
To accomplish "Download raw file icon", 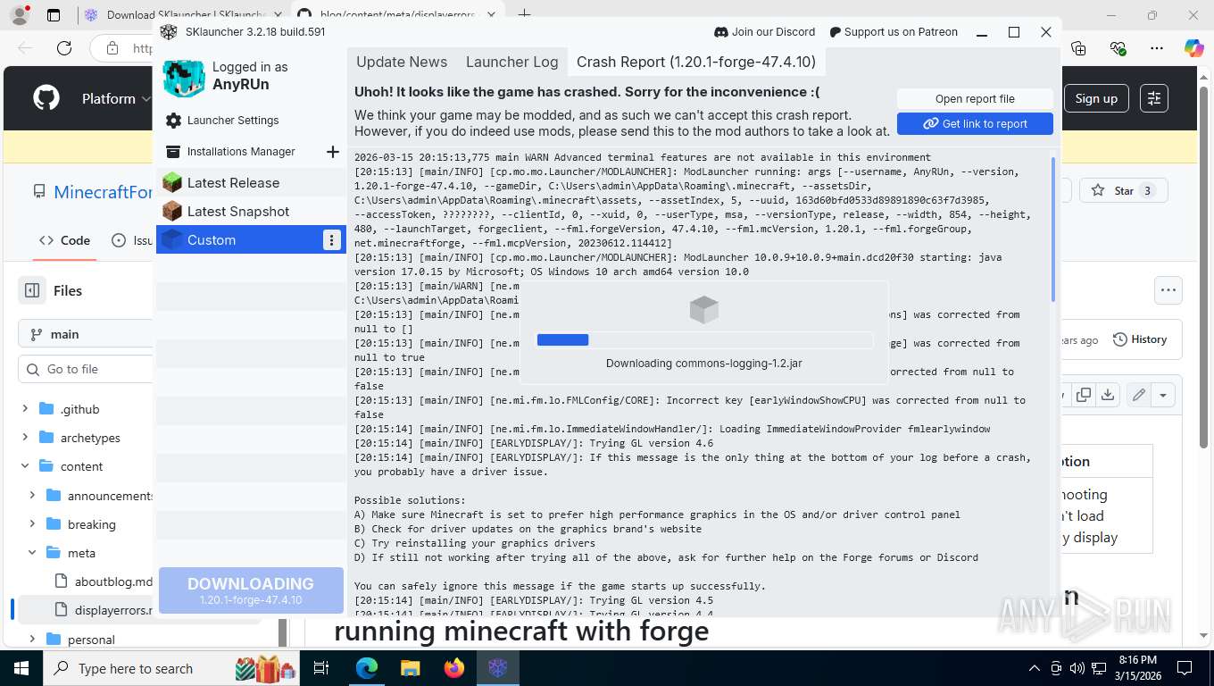I will (1107, 395).
